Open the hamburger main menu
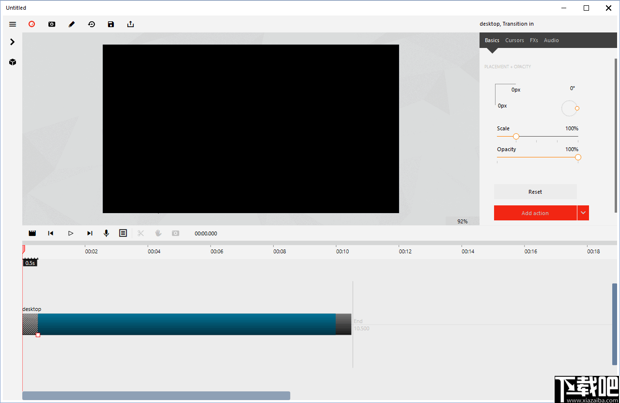Screen dimensions: 620x403 pos(13,24)
